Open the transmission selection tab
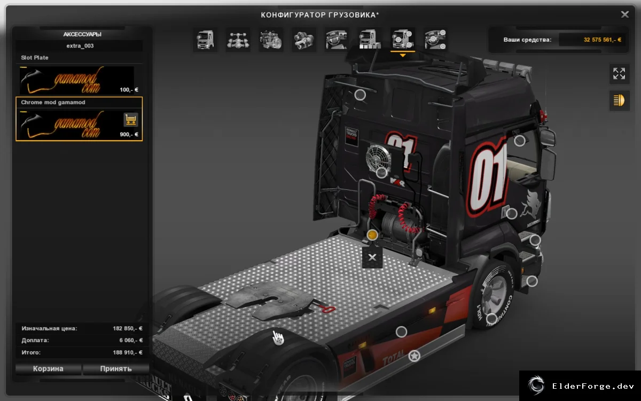Screen dimensions: 641x401 tap(304, 40)
